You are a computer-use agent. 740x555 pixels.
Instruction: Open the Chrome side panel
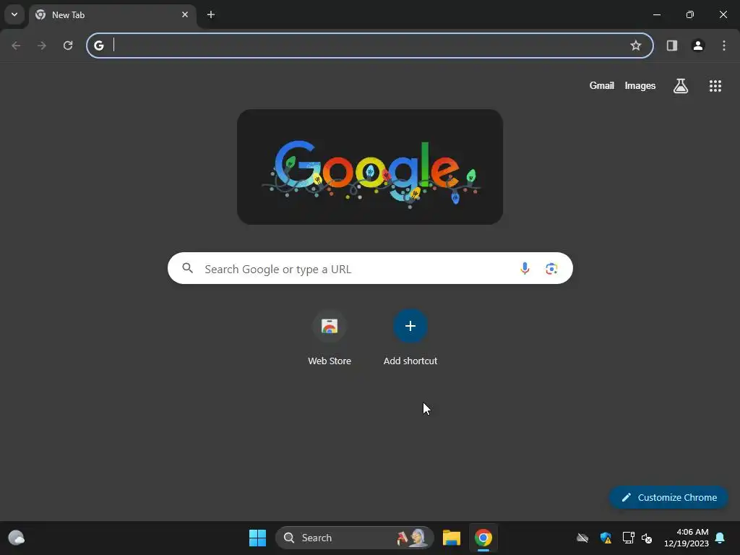click(x=672, y=46)
